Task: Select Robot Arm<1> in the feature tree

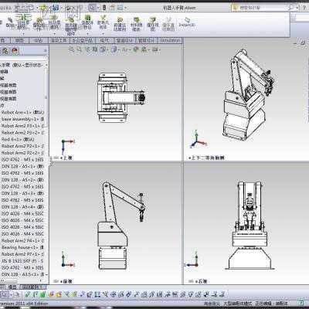Action: 22,112
